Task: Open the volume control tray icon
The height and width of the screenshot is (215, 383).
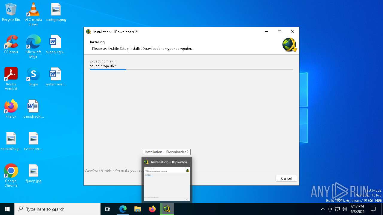Action: click(x=344, y=209)
